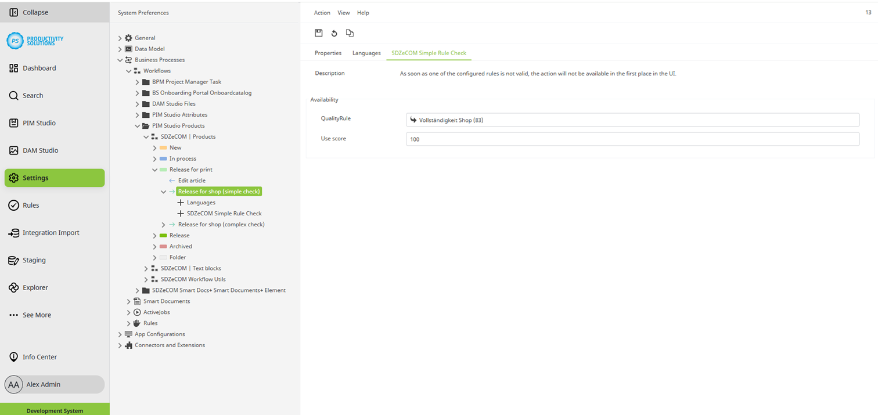The width and height of the screenshot is (878, 415).
Task: Go to Integration Import
Action: click(x=51, y=233)
